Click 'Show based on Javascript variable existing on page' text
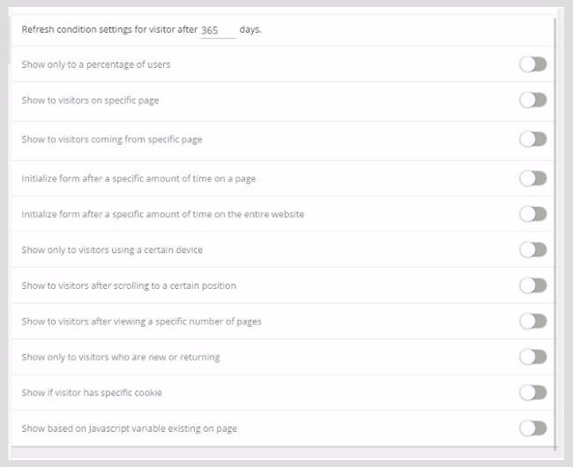Image resolution: width=573 pixels, height=467 pixels. (x=129, y=428)
